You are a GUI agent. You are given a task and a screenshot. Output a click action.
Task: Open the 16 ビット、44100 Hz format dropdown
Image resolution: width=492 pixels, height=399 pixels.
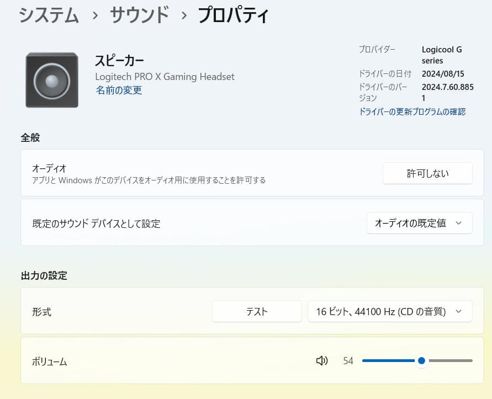click(x=390, y=311)
